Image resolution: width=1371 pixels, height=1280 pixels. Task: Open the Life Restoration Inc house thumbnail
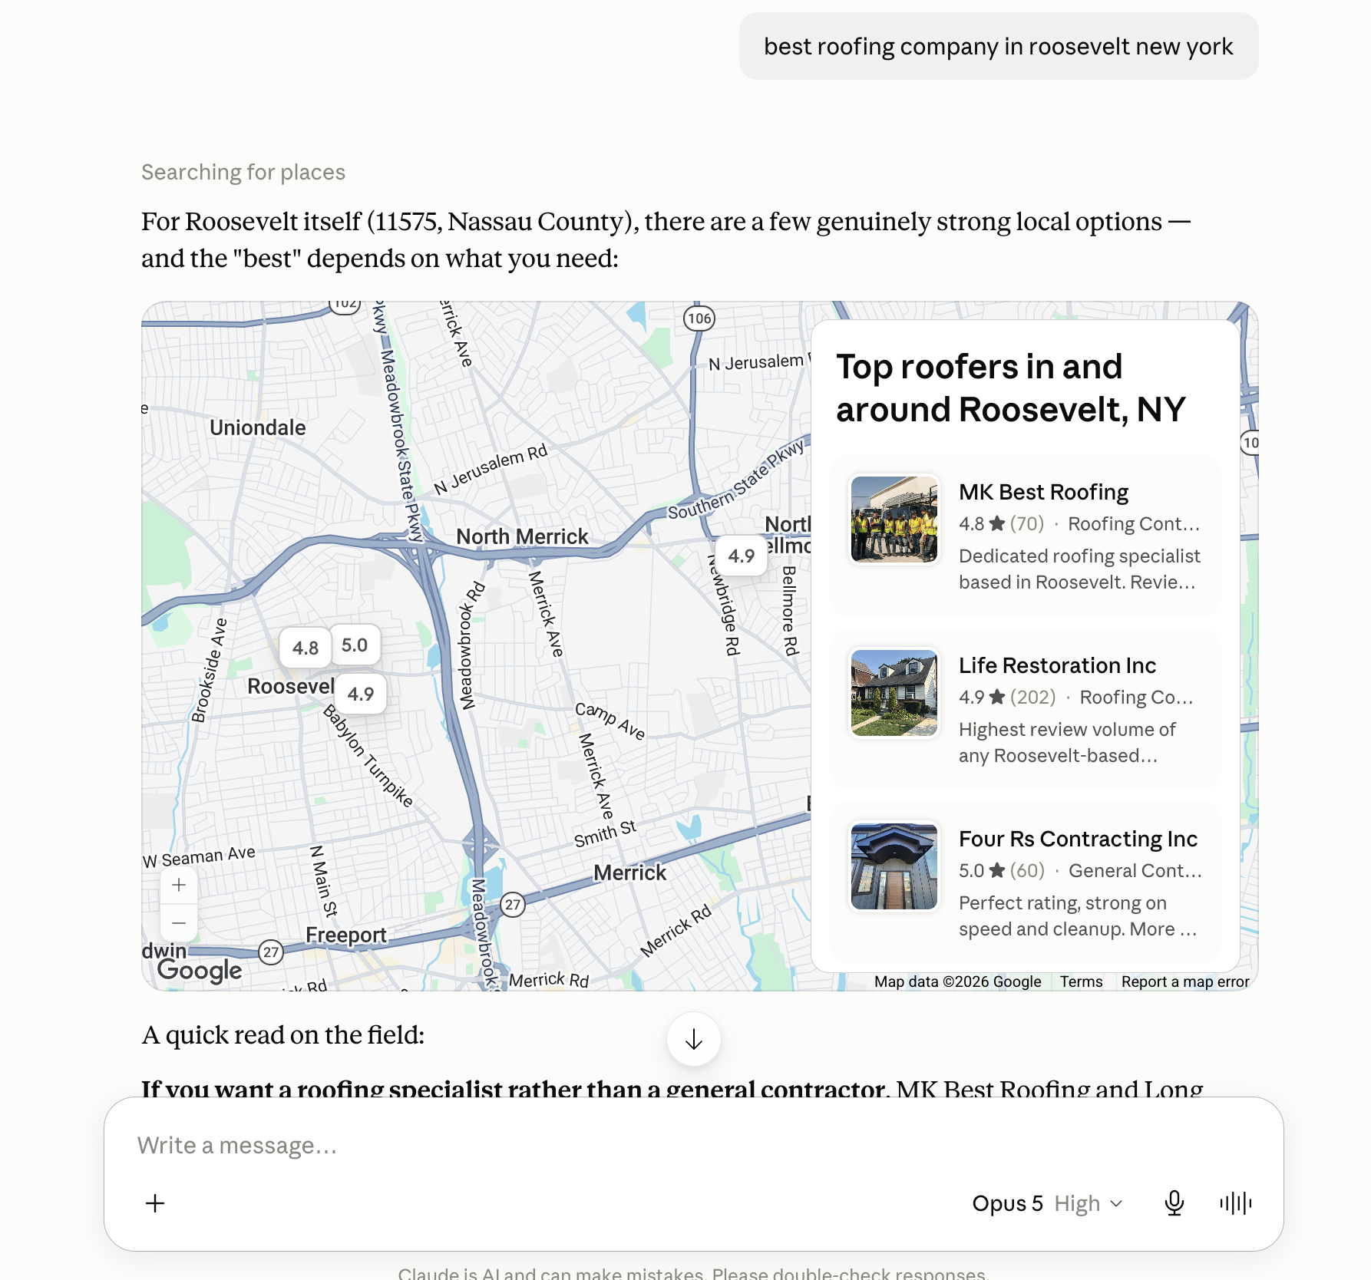pyautogui.click(x=894, y=693)
